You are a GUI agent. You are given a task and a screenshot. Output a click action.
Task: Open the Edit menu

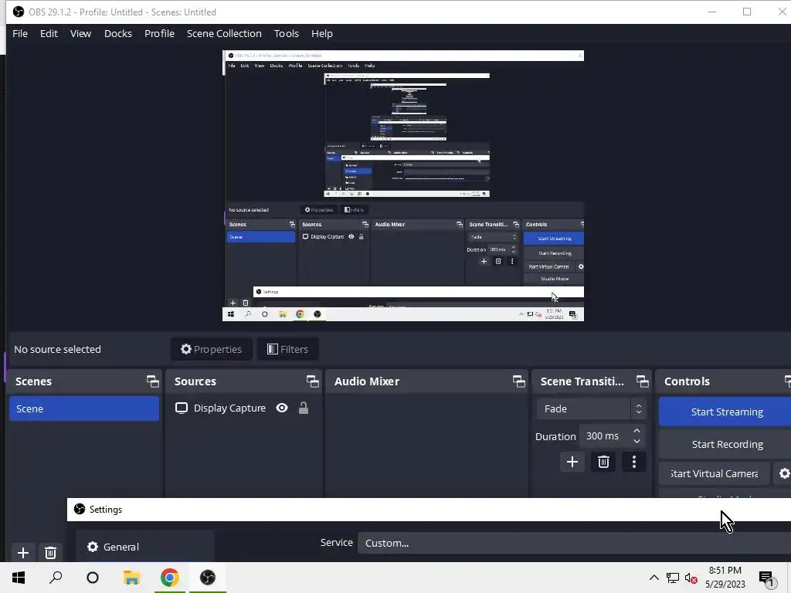pos(49,33)
